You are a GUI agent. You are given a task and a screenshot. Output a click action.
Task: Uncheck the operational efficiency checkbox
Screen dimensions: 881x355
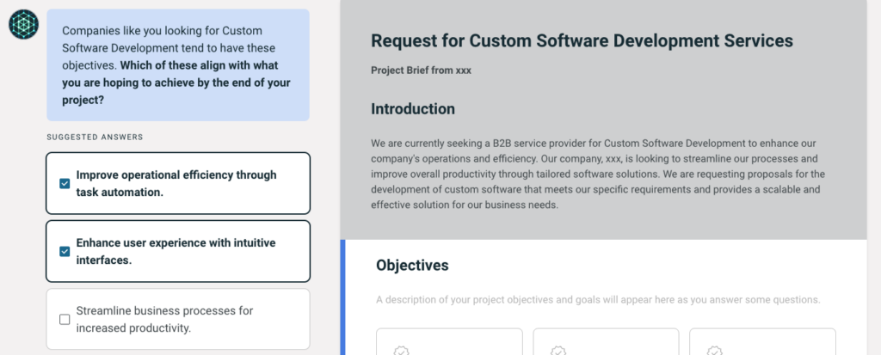pos(65,183)
